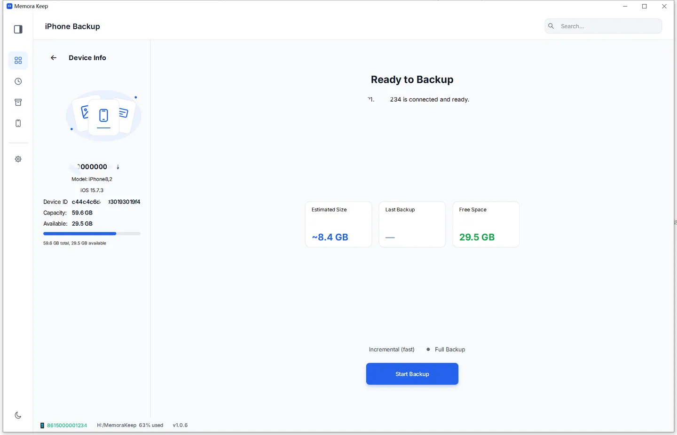Screen dimensions: 677x435
Task: Select the Incremental (fast) backup option
Action: [392, 349]
